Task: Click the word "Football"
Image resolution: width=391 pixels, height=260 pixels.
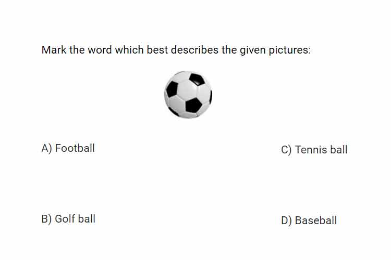Action: coord(75,148)
